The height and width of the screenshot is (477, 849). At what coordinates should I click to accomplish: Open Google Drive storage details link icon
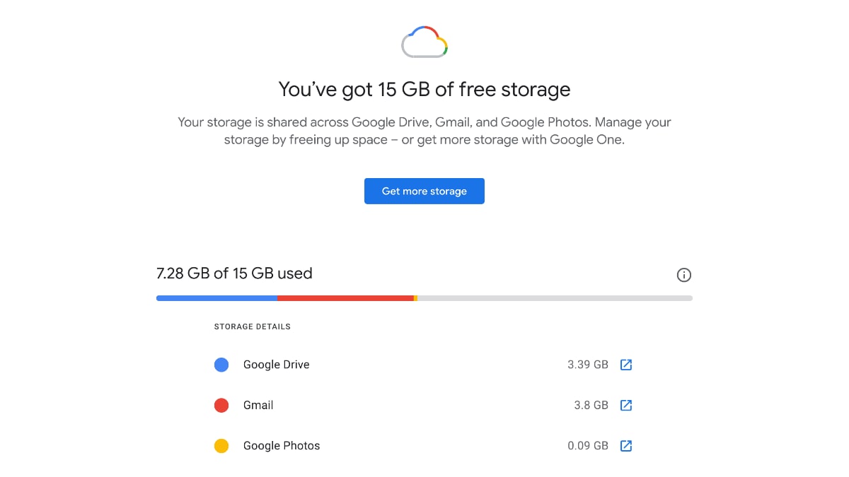tap(626, 365)
